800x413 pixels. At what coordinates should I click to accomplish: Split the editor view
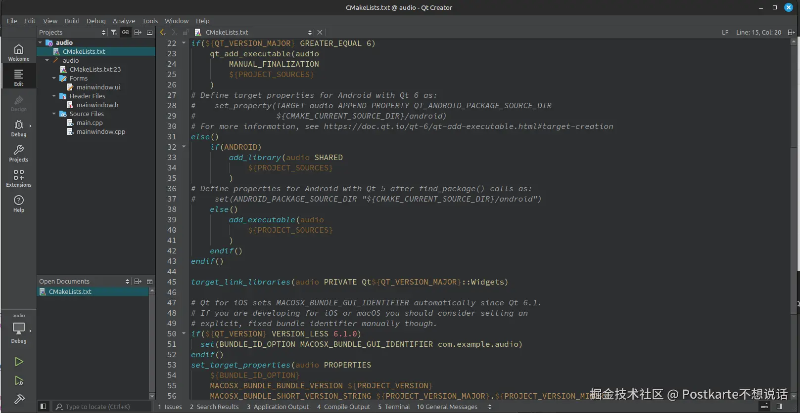[791, 32]
